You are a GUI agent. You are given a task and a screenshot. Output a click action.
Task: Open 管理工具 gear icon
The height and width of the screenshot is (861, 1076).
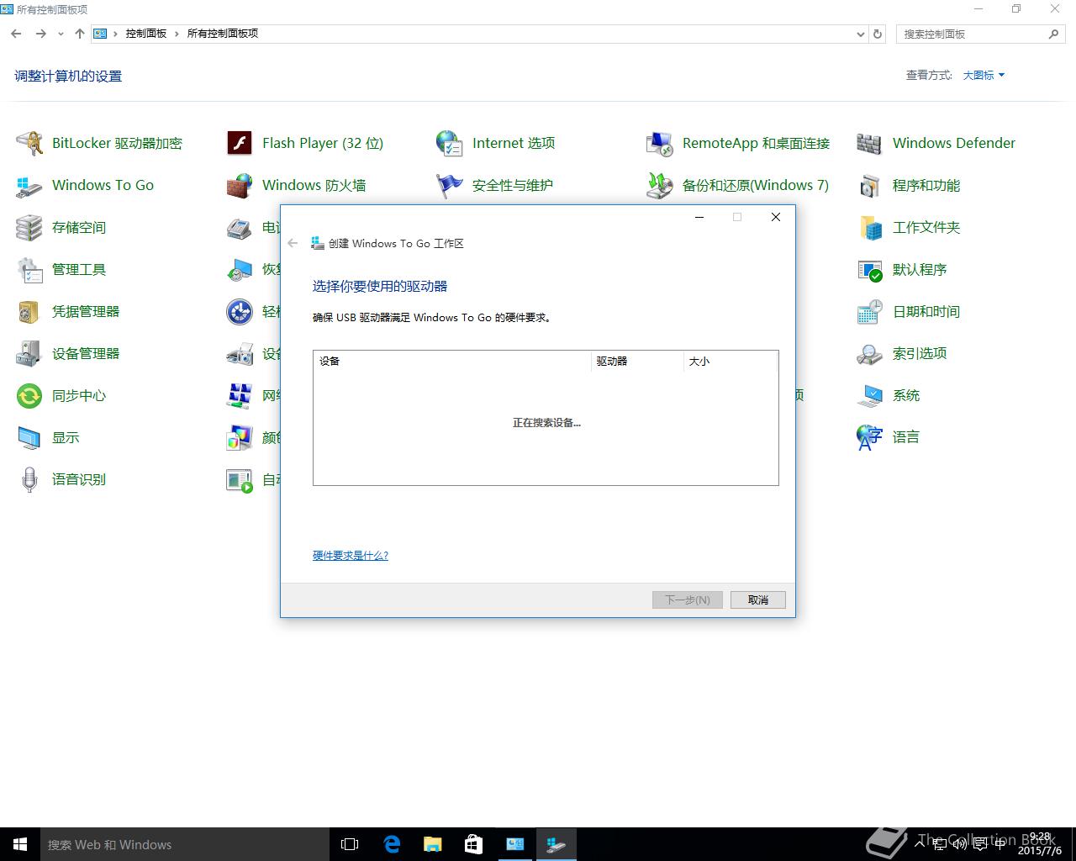click(x=29, y=269)
